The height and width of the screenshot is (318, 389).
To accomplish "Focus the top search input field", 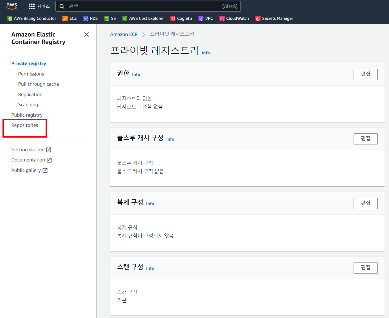I will pyautogui.click(x=148, y=6).
